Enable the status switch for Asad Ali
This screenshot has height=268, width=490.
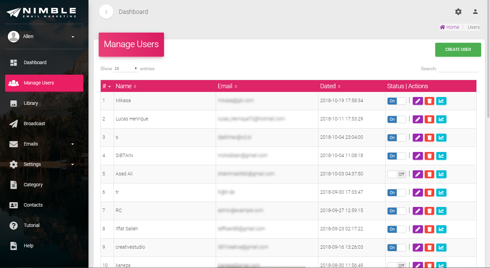click(x=397, y=174)
